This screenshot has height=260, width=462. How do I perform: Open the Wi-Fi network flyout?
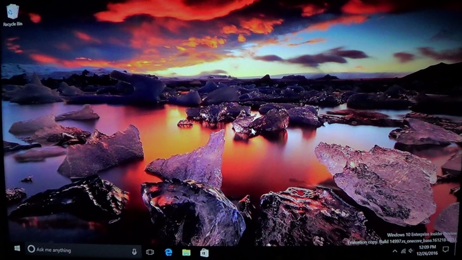403,251
